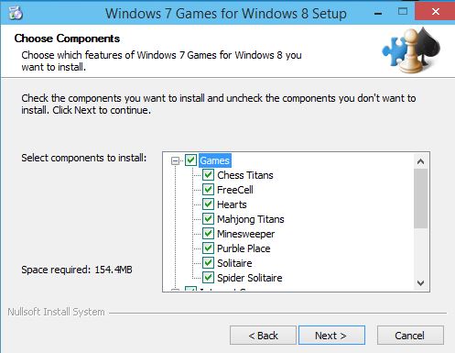Click the scroll up arrow in component list
This screenshot has width=455, height=353.
[x=421, y=161]
